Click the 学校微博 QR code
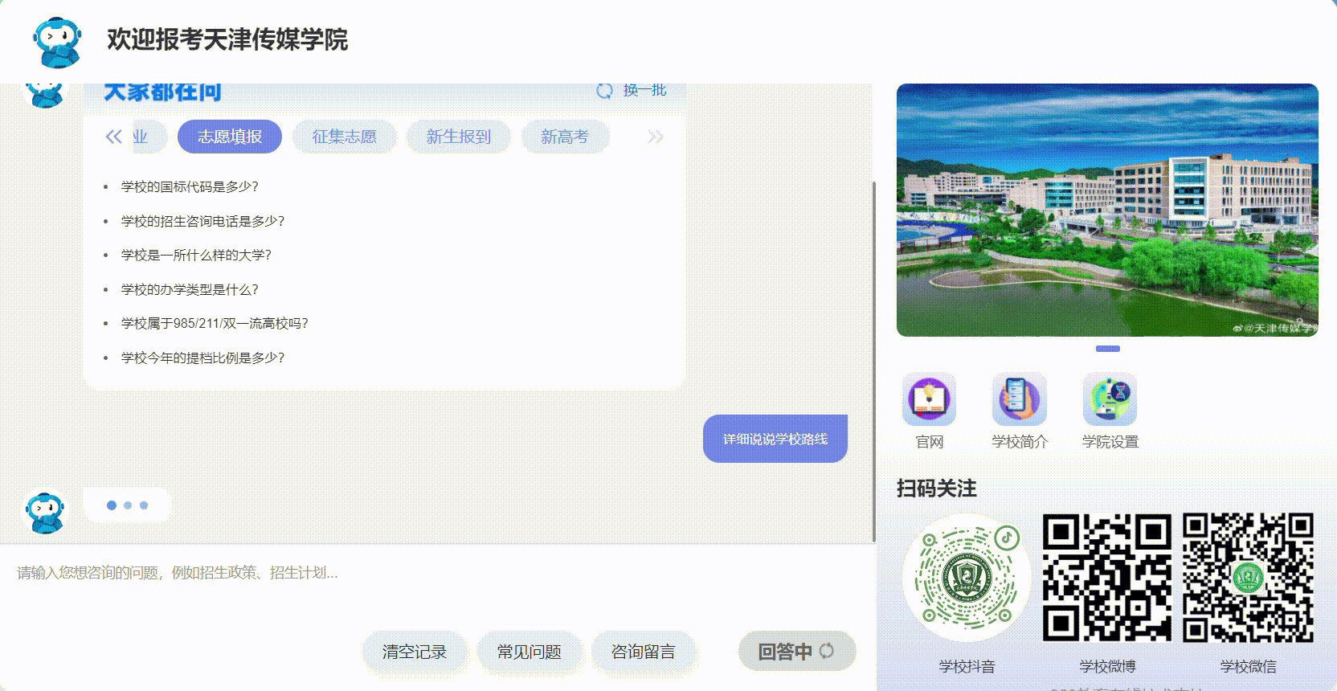This screenshot has width=1337, height=691. [x=1106, y=577]
